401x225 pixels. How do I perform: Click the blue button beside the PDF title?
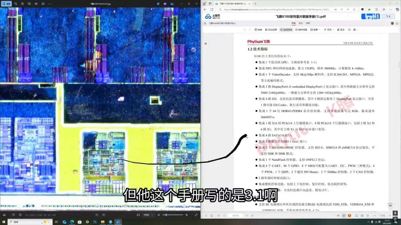coord(371,16)
